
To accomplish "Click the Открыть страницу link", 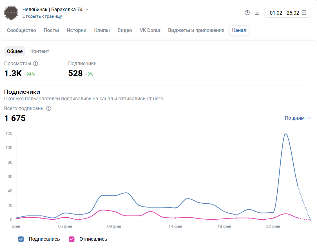I will tap(42, 16).
